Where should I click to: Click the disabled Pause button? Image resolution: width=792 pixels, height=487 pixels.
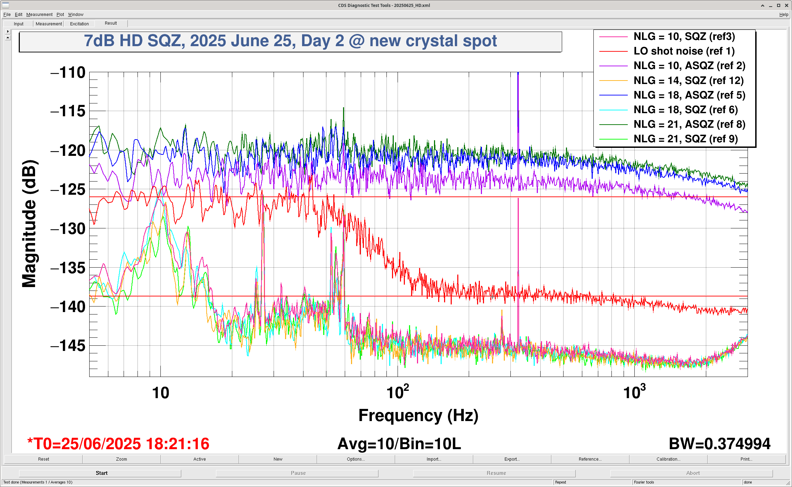click(x=297, y=473)
